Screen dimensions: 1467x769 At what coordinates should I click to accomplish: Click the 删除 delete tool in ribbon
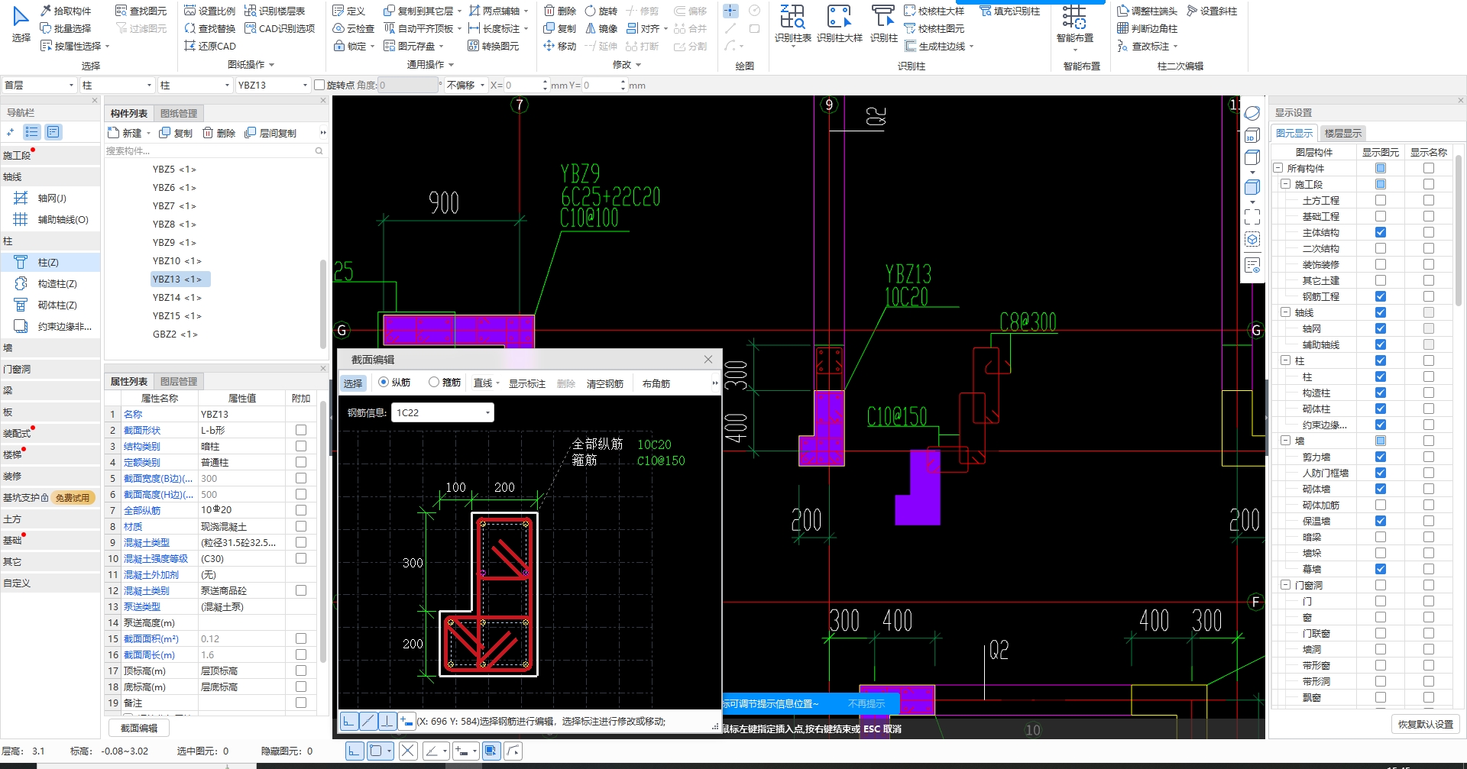[x=560, y=11]
